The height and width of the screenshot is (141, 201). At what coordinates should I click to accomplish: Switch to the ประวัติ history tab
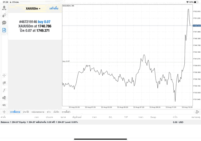pyautogui.click(x=26, y=112)
